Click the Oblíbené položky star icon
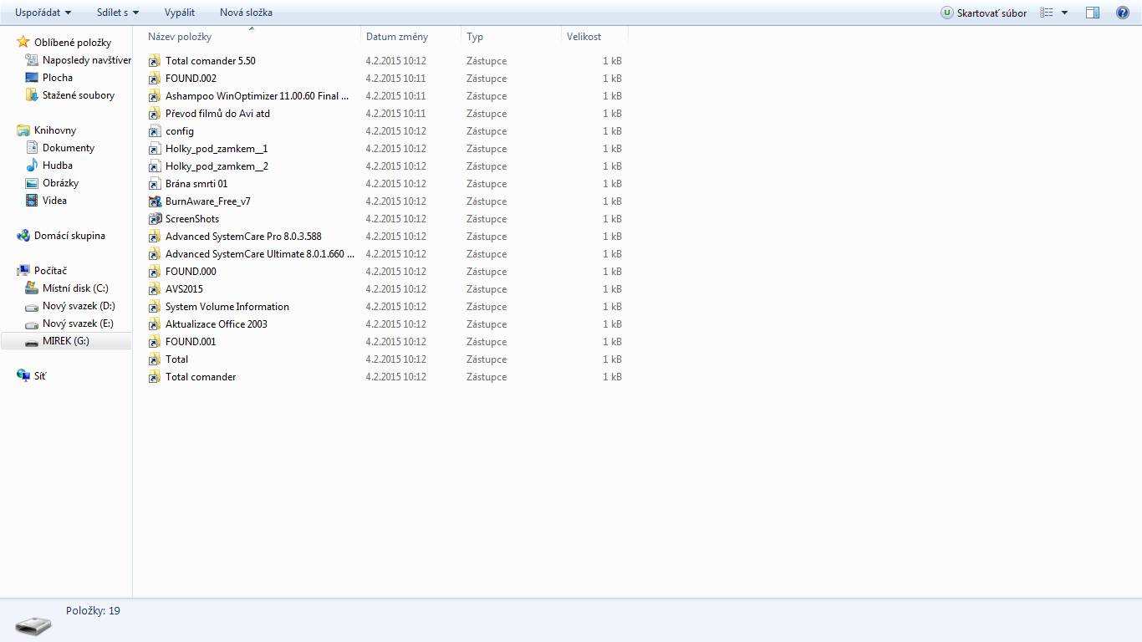The height and width of the screenshot is (642, 1142). [x=23, y=42]
